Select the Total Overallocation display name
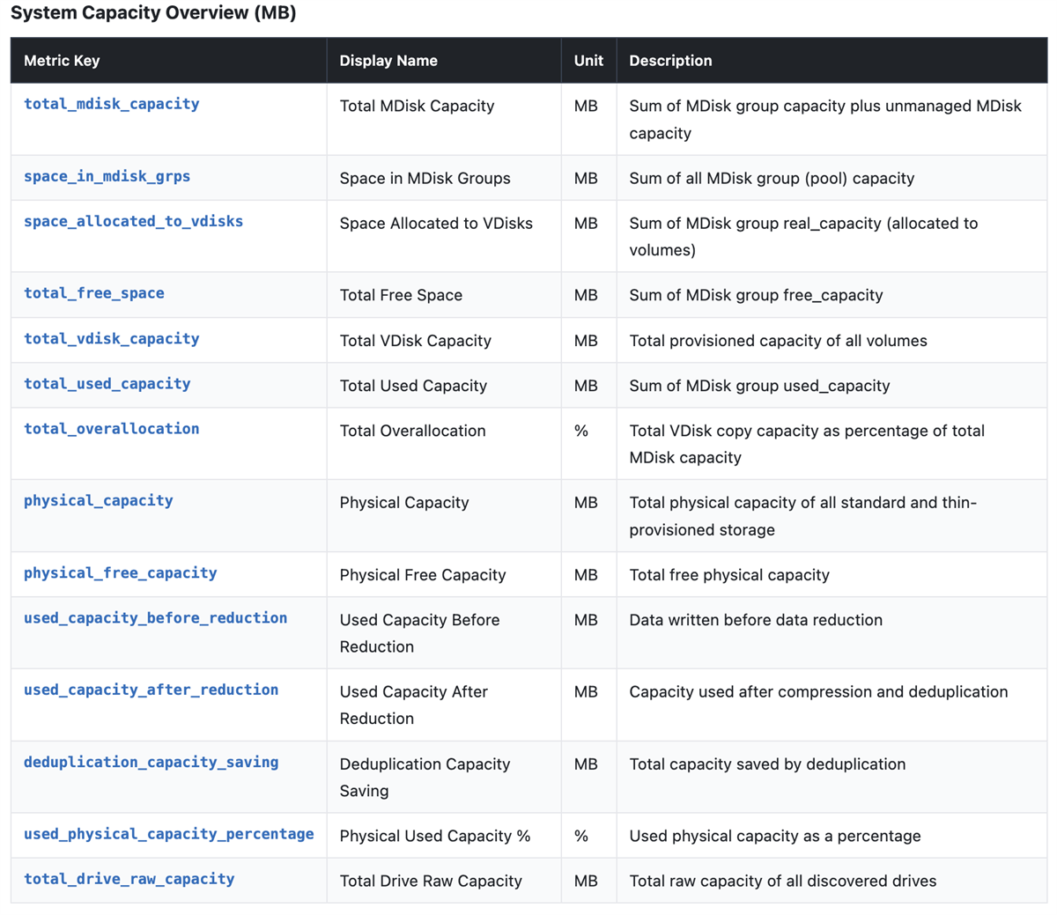1057x915 pixels. pos(413,430)
